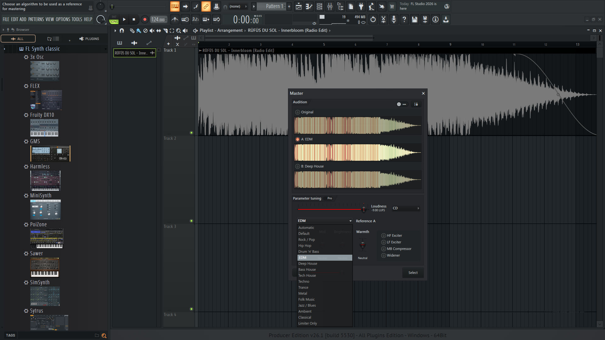The width and height of the screenshot is (605, 340).
Task: Show ALL in the browser
Action: point(18,39)
